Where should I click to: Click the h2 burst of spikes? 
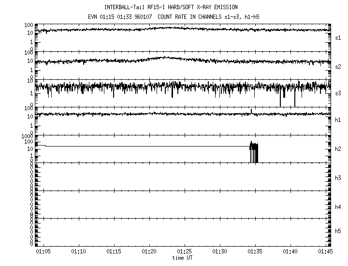(254, 151)
